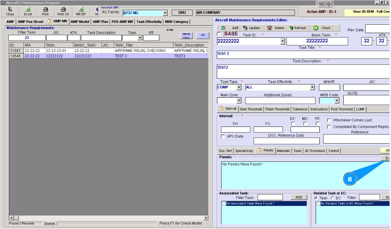Toggle the APU Data checkbox
391x229 pixels.
point(223,137)
